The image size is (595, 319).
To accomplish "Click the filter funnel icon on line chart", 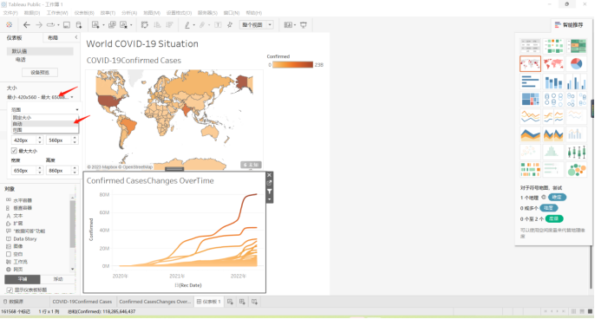I will [x=269, y=192].
